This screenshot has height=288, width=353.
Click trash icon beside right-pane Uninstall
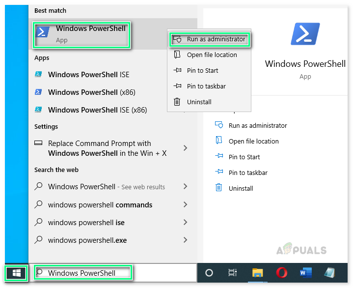(x=218, y=187)
